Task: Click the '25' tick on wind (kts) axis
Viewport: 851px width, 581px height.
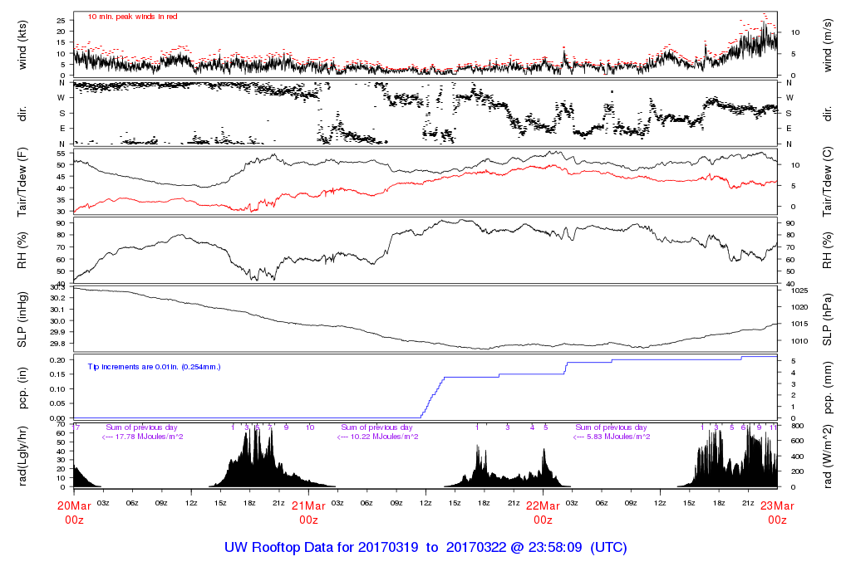Action: (x=61, y=21)
